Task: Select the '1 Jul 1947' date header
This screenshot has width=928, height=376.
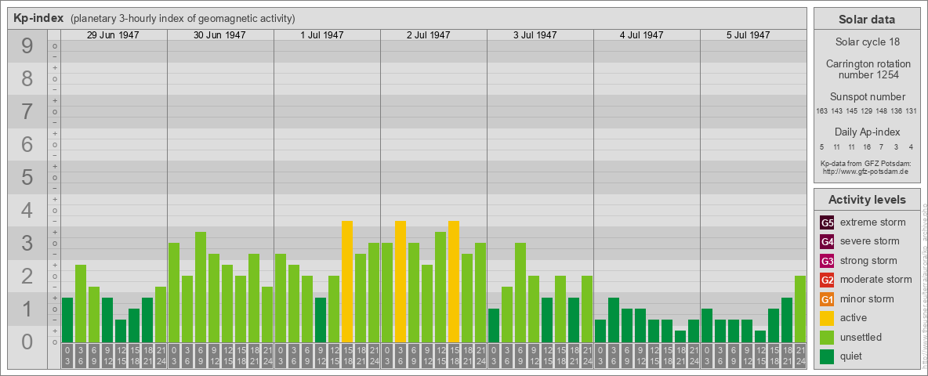Action: point(322,35)
